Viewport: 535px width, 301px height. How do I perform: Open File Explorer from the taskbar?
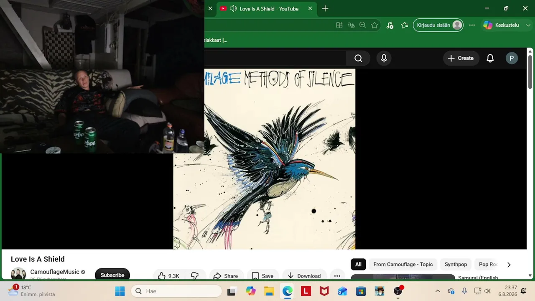pos(269,291)
